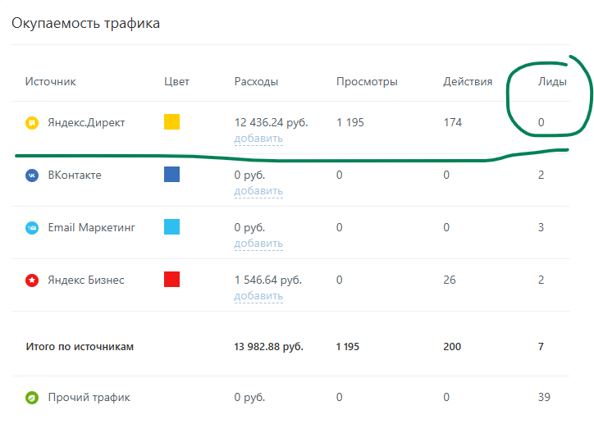Click the Действия column header
This screenshot has height=424, width=594.
click(x=468, y=81)
